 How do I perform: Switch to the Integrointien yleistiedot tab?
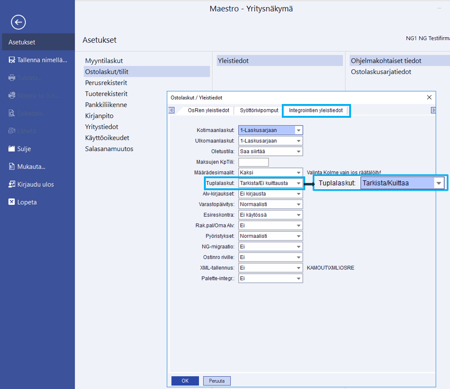coord(316,110)
